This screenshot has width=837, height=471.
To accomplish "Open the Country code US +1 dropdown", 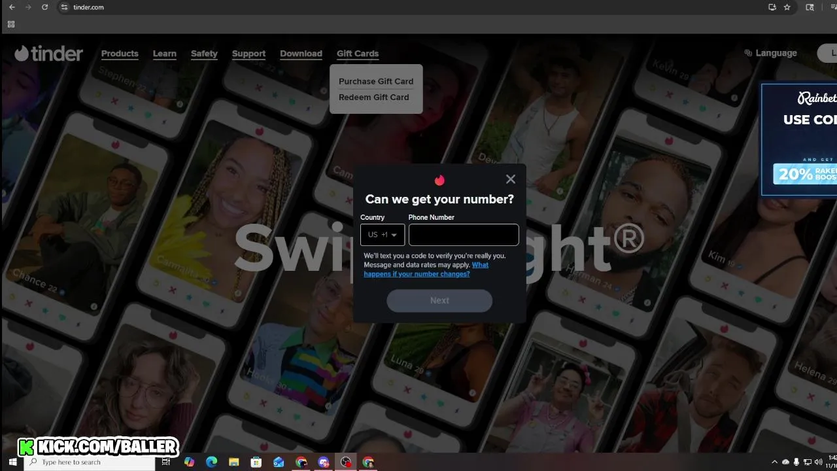I will 383,235.
